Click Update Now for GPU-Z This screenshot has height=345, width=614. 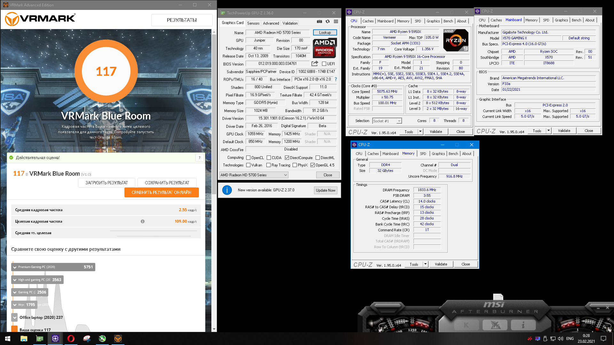point(326,190)
